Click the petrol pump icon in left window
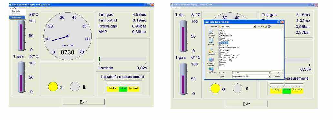Viewport: 333px width, 120px height. tap(84, 87)
